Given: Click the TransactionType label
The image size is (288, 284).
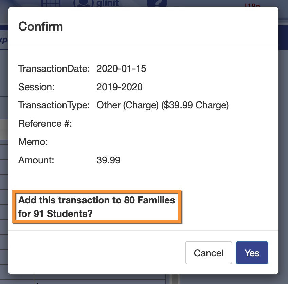Looking at the screenshot, I should (54, 105).
